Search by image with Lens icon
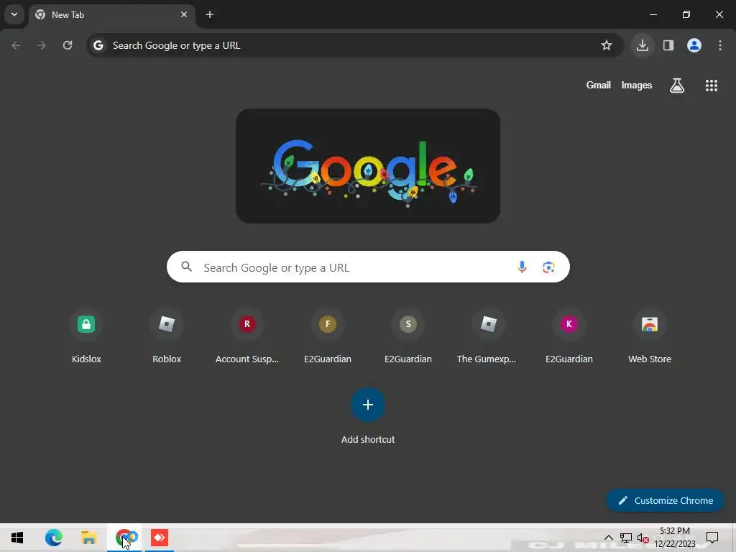The height and width of the screenshot is (552, 736). (548, 267)
